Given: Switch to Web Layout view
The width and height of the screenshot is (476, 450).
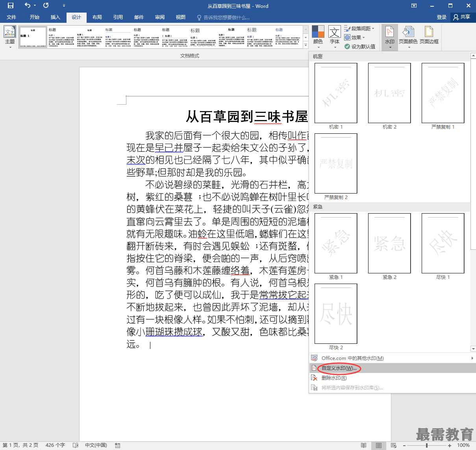Looking at the screenshot, I should 393,445.
